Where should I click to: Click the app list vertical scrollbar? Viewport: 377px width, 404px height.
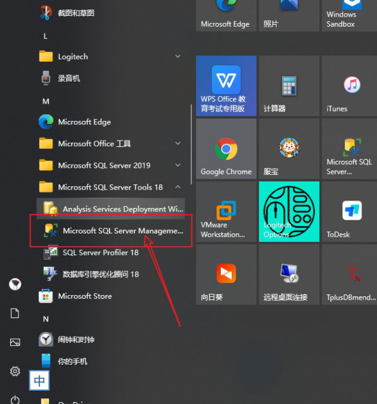tap(191, 144)
